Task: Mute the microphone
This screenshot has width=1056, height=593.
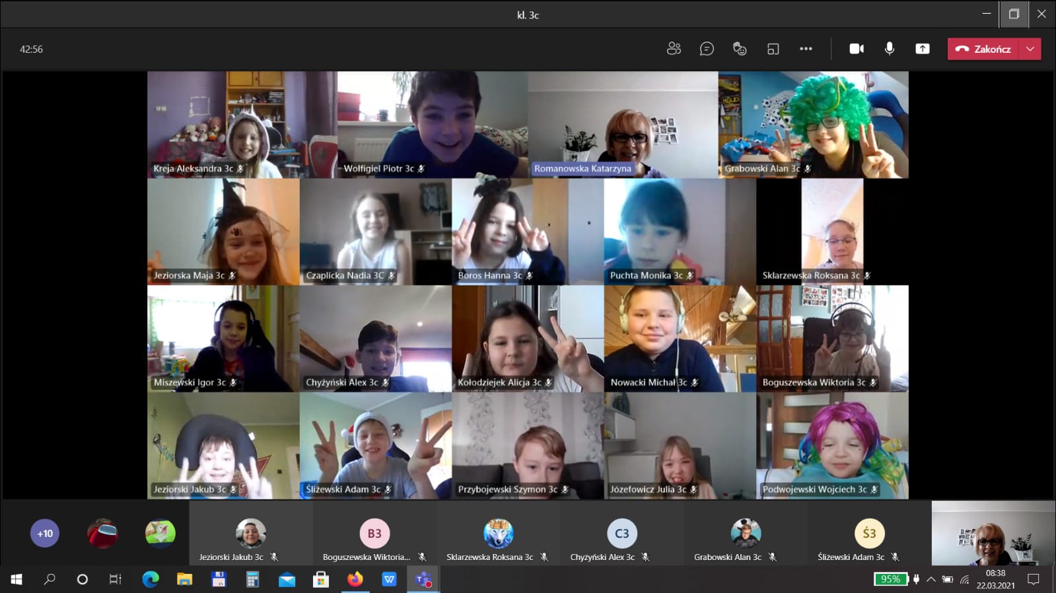Action: [x=890, y=49]
